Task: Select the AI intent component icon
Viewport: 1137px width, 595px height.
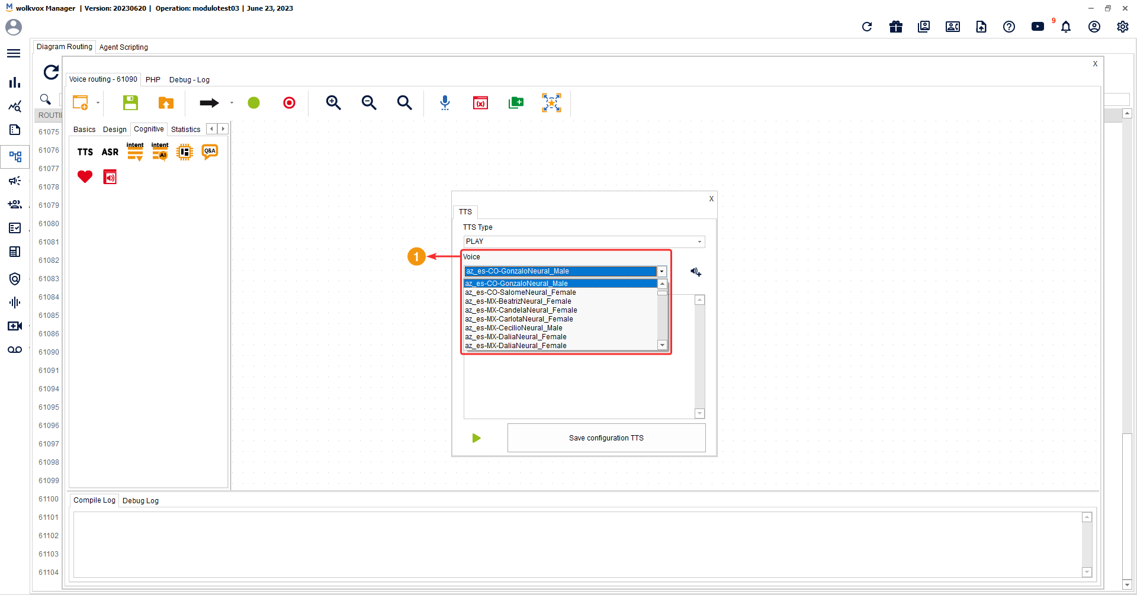Action: (x=160, y=152)
